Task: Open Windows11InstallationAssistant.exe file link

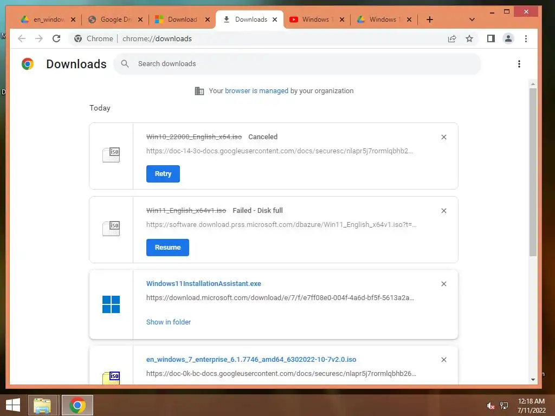Action: click(204, 284)
